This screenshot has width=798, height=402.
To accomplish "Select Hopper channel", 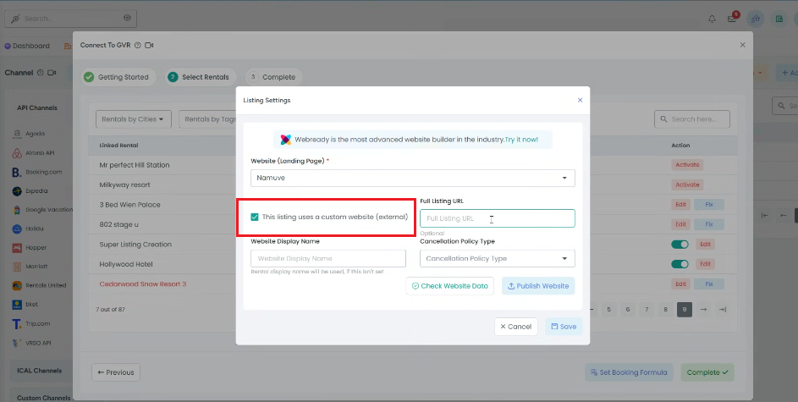I will point(30,248).
